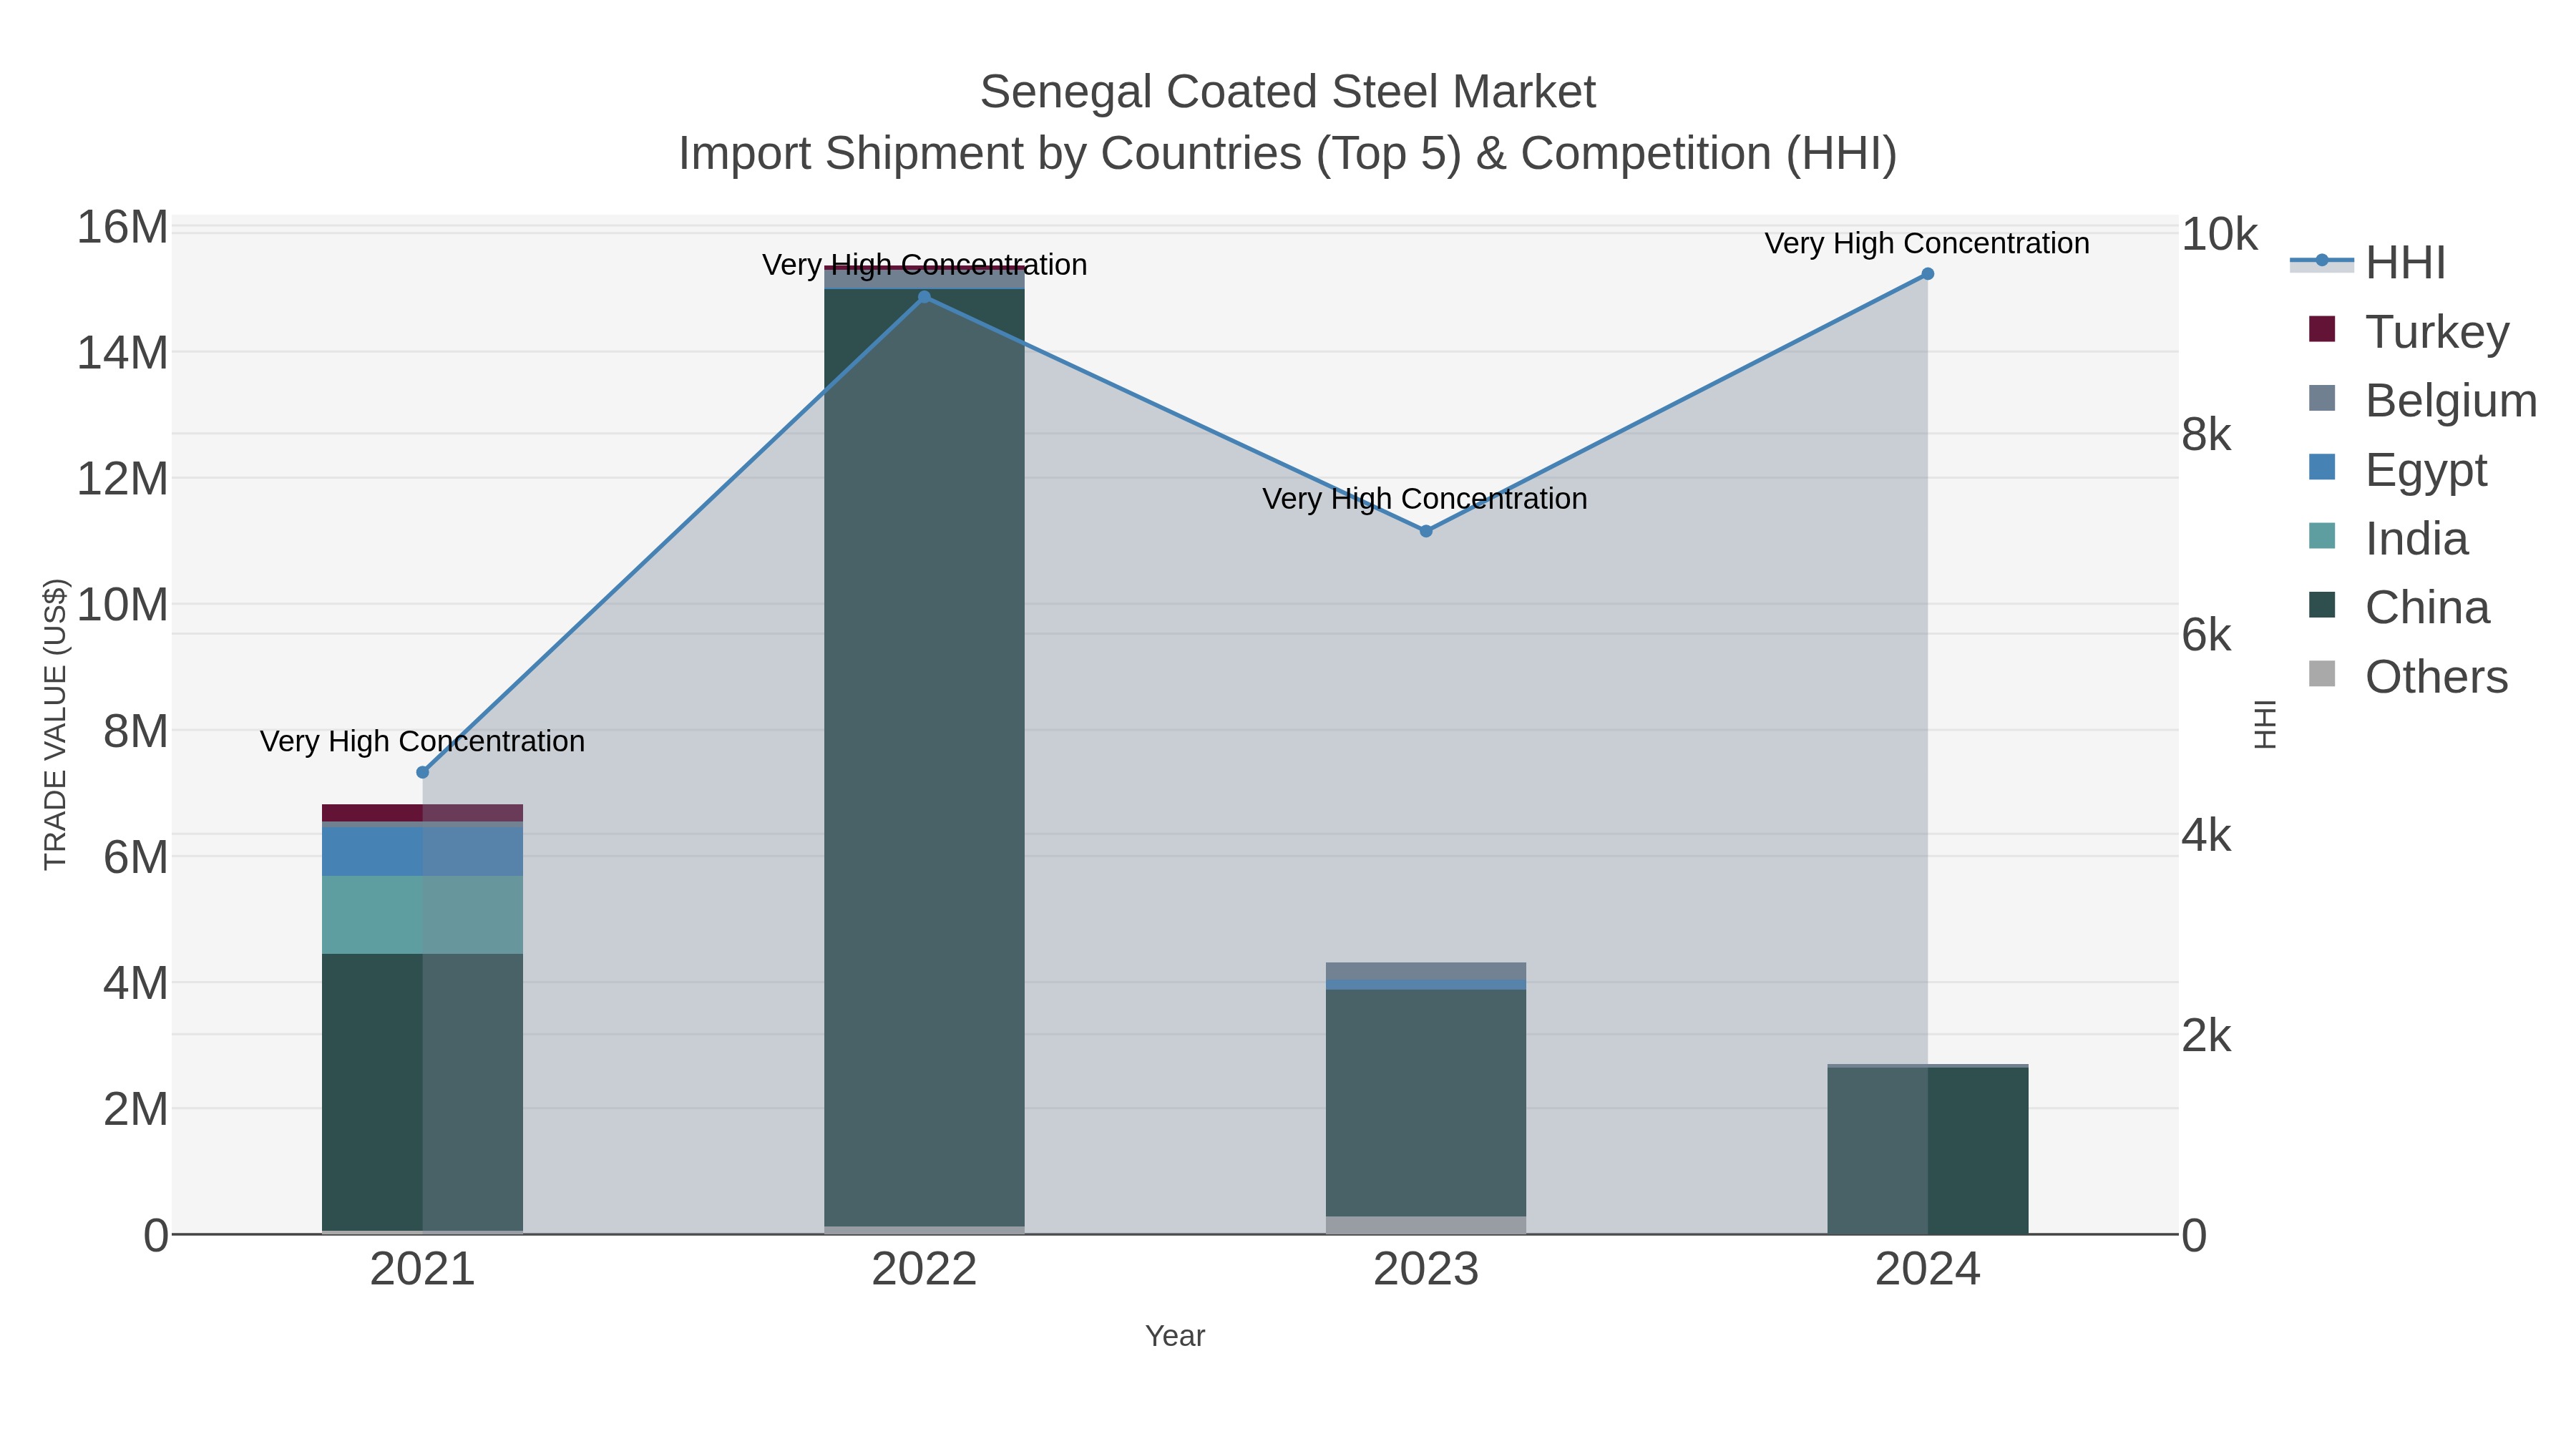Select the Turkey bar segment for 2021
Viewport: 2576px width, 1449px height.
pyautogui.click(x=422, y=813)
